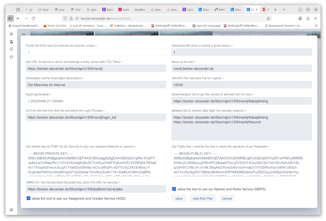Open the history clock icon in sidebar
The width and height of the screenshot is (326, 221).
[x=11, y=49]
